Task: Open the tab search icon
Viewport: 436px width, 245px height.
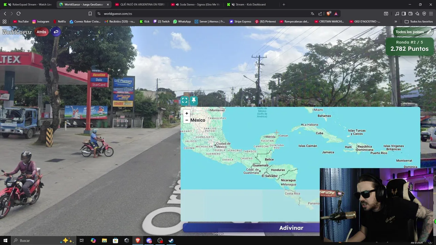Action: (386, 14)
